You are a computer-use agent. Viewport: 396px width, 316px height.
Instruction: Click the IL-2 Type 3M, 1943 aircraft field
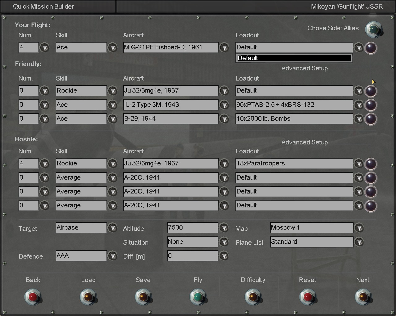[171, 105]
